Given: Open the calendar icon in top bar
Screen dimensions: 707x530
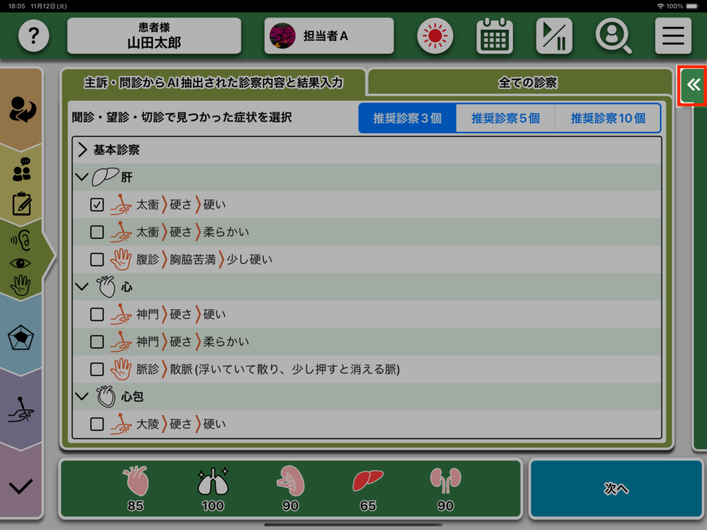Looking at the screenshot, I should pyautogui.click(x=494, y=36).
